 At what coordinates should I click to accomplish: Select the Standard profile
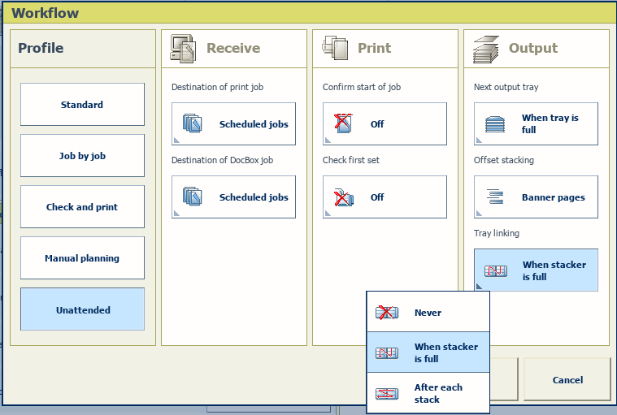(x=82, y=105)
